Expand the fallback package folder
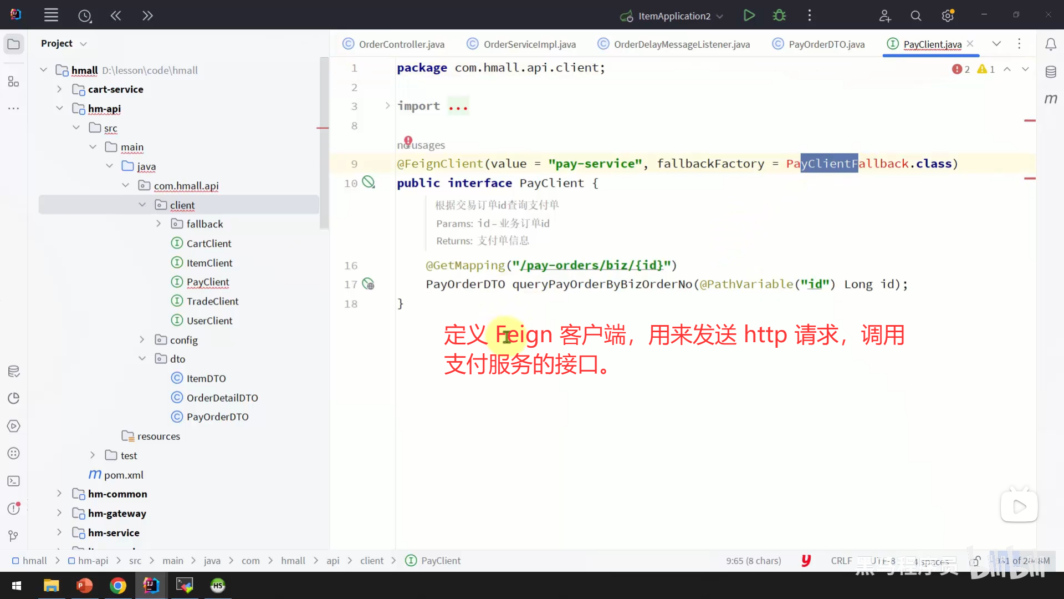 [x=159, y=224]
